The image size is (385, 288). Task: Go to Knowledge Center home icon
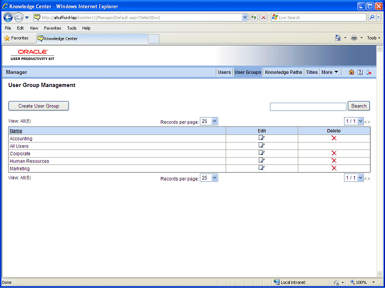click(x=351, y=72)
